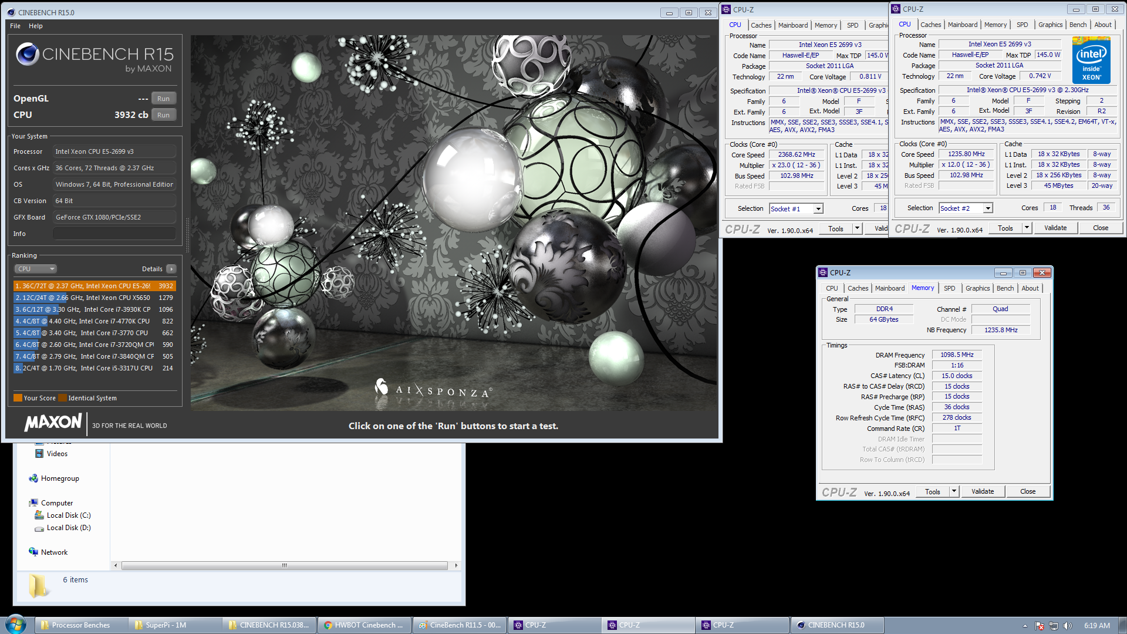Click Identical System legend swatch
The height and width of the screenshot is (634, 1127).
(x=62, y=398)
